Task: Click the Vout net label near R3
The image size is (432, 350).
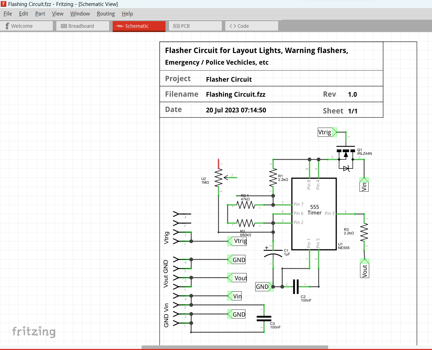Action: pyautogui.click(x=364, y=270)
